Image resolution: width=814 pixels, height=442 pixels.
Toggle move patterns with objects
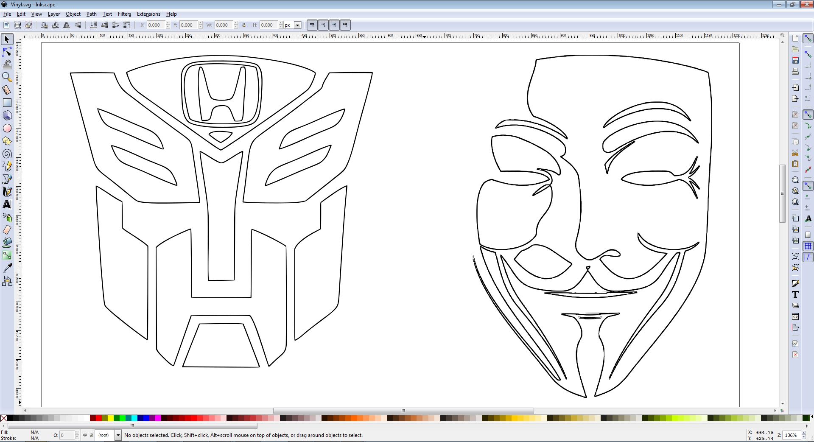pos(345,25)
